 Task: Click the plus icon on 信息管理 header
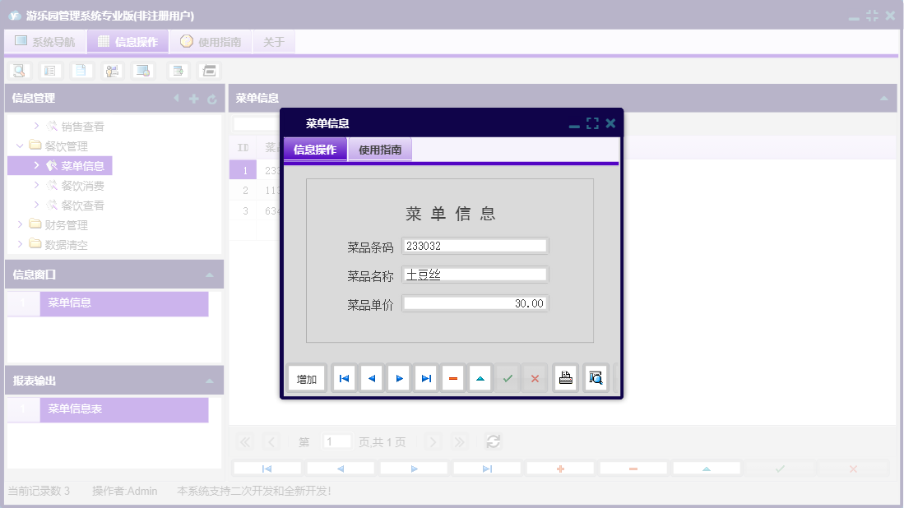192,99
